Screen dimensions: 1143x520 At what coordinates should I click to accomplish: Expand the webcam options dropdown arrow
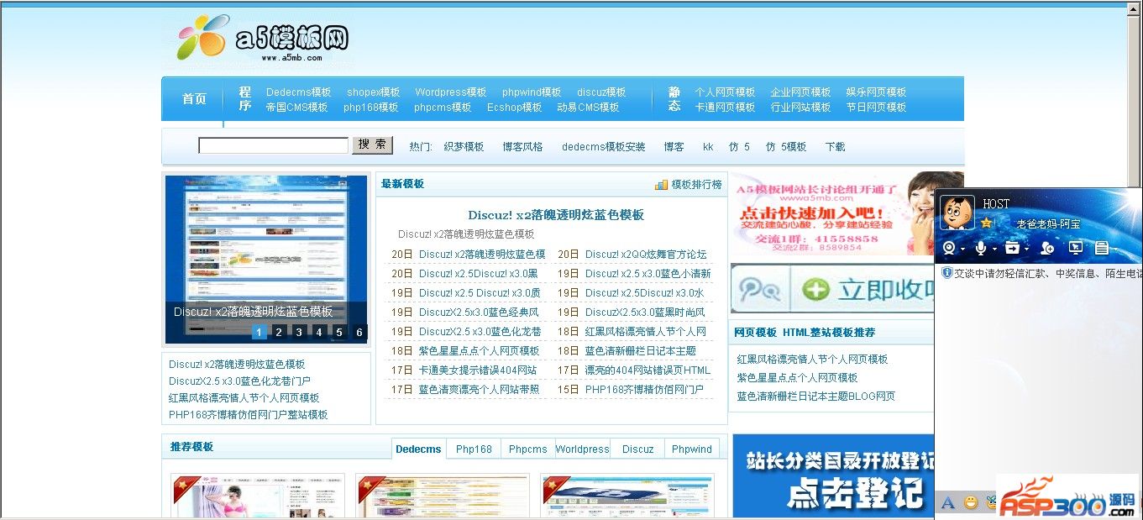962,249
